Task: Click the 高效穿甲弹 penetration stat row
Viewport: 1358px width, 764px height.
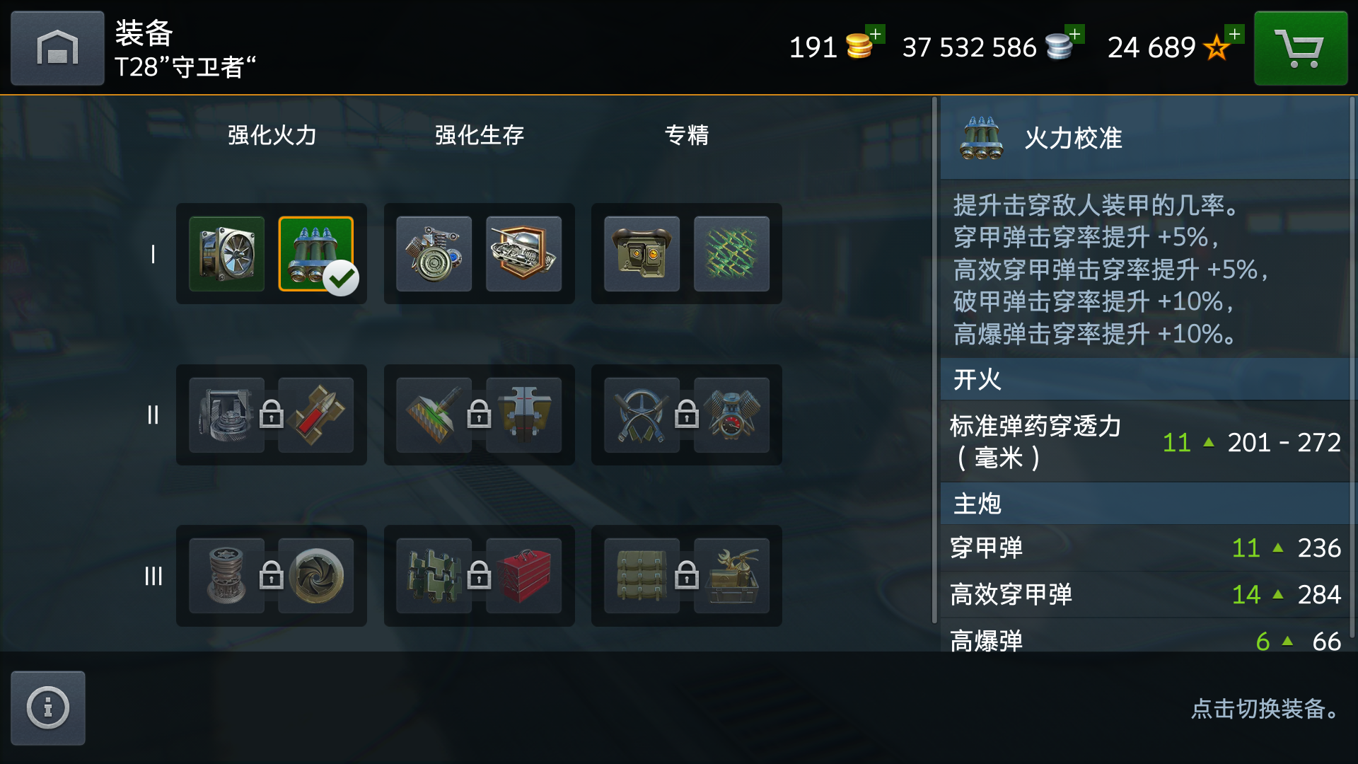Action: click(1146, 594)
